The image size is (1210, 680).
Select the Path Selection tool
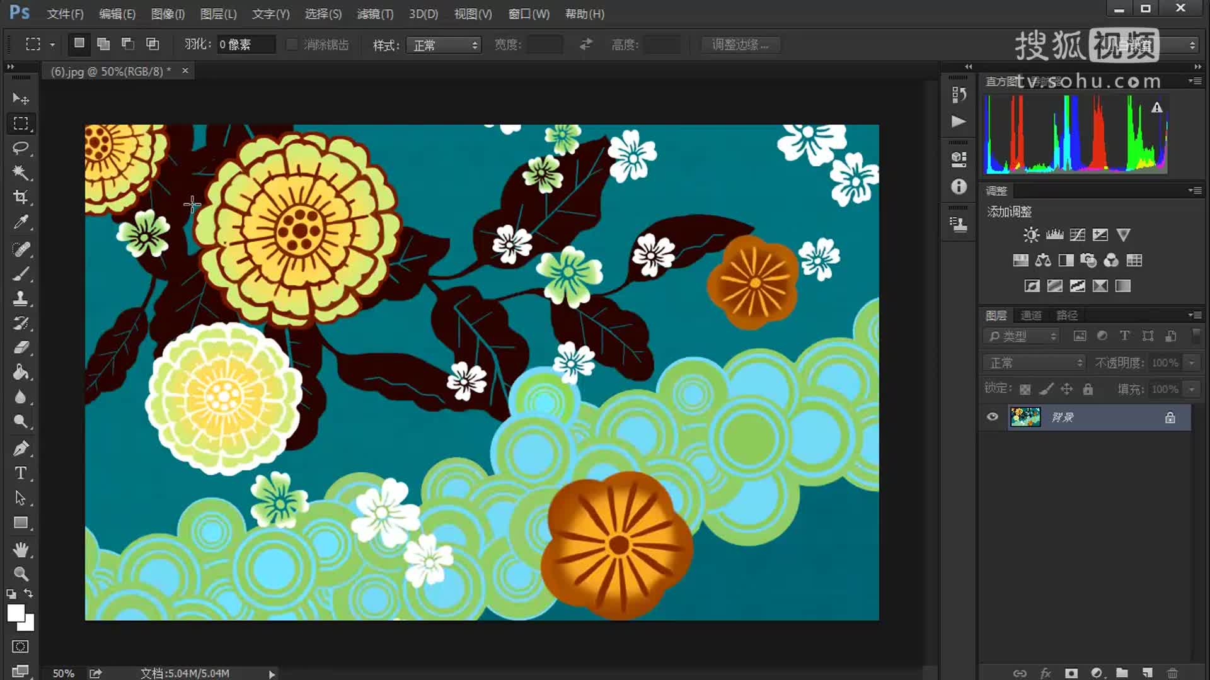point(21,498)
